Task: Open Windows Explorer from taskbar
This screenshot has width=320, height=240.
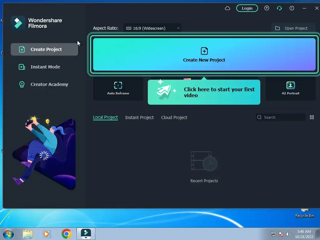Action: click(28, 234)
